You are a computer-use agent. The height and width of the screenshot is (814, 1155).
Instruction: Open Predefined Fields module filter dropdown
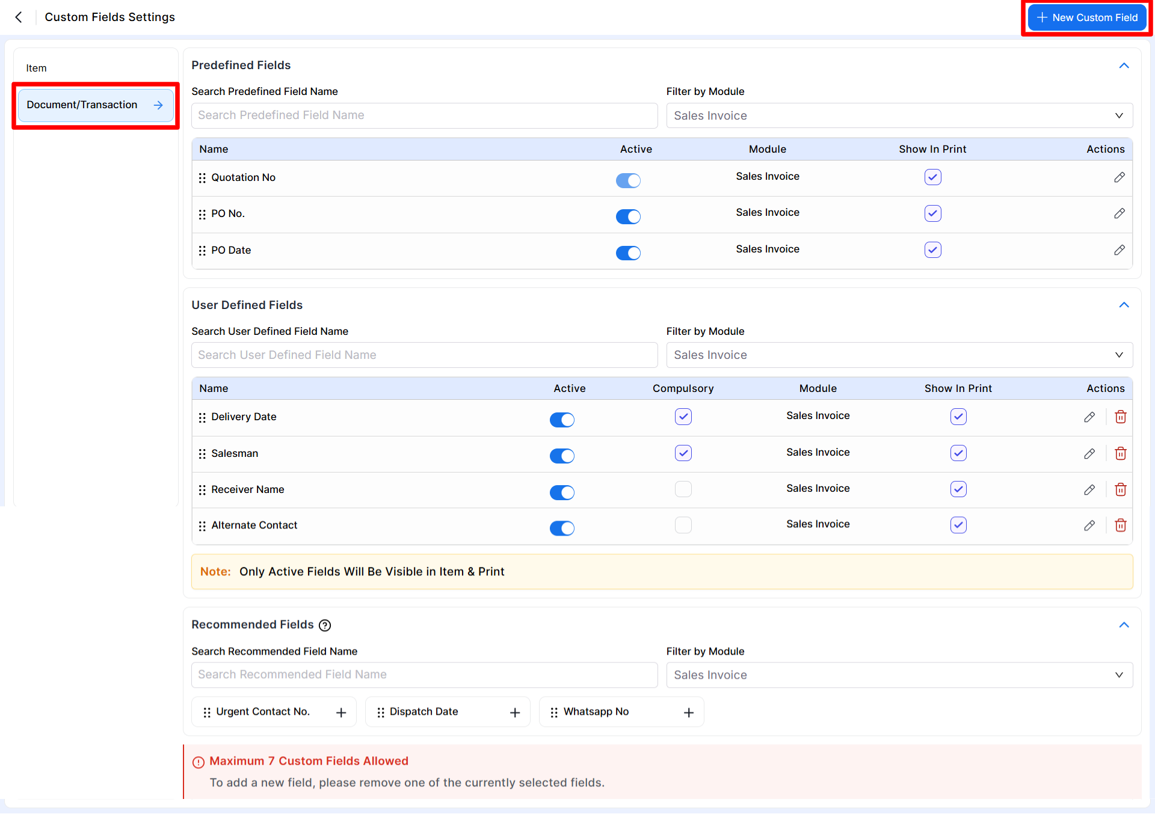pyautogui.click(x=899, y=115)
